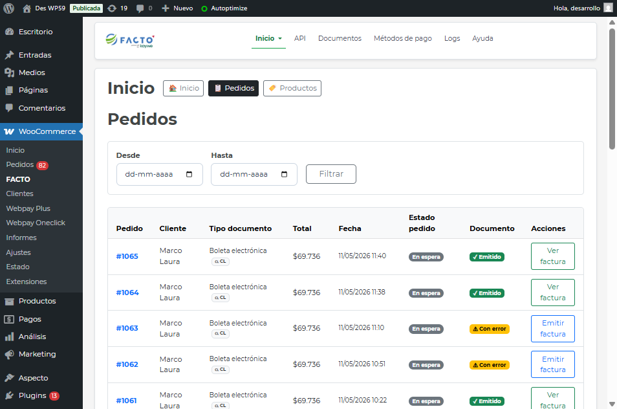Click the Desde date input field
617x409 pixels.
coord(159,174)
